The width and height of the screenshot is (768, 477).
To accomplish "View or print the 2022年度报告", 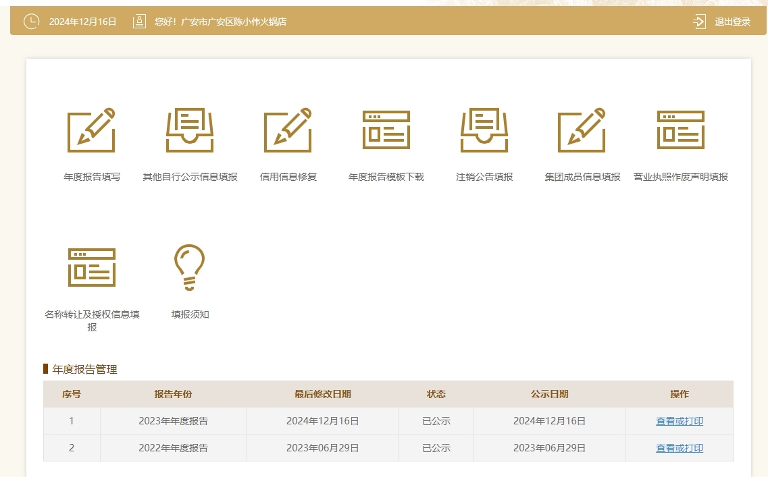I will pyautogui.click(x=680, y=448).
